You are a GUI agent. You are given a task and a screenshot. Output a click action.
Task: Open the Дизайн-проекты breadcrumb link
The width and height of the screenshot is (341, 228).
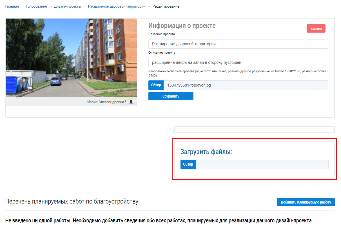point(68,6)
